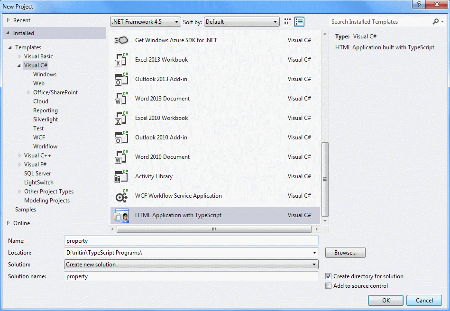Confirm with the OK button
Screen dimensions: 450x311
386,301
